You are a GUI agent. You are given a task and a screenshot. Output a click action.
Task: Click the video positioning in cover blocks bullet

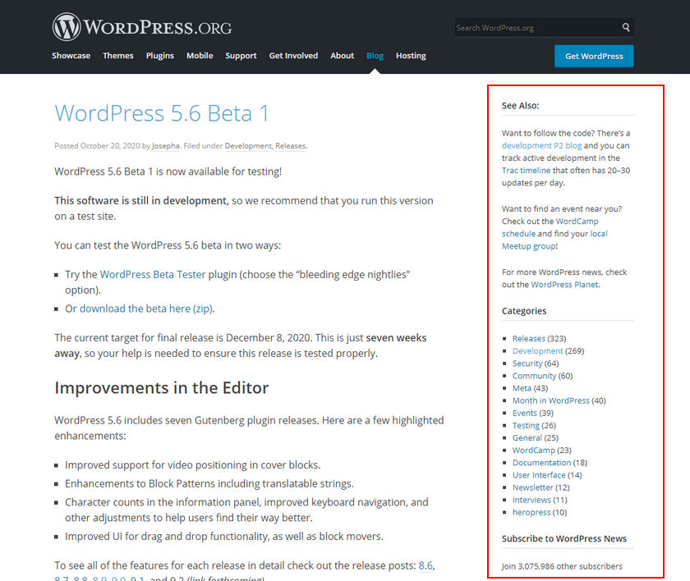coord(193,465)
